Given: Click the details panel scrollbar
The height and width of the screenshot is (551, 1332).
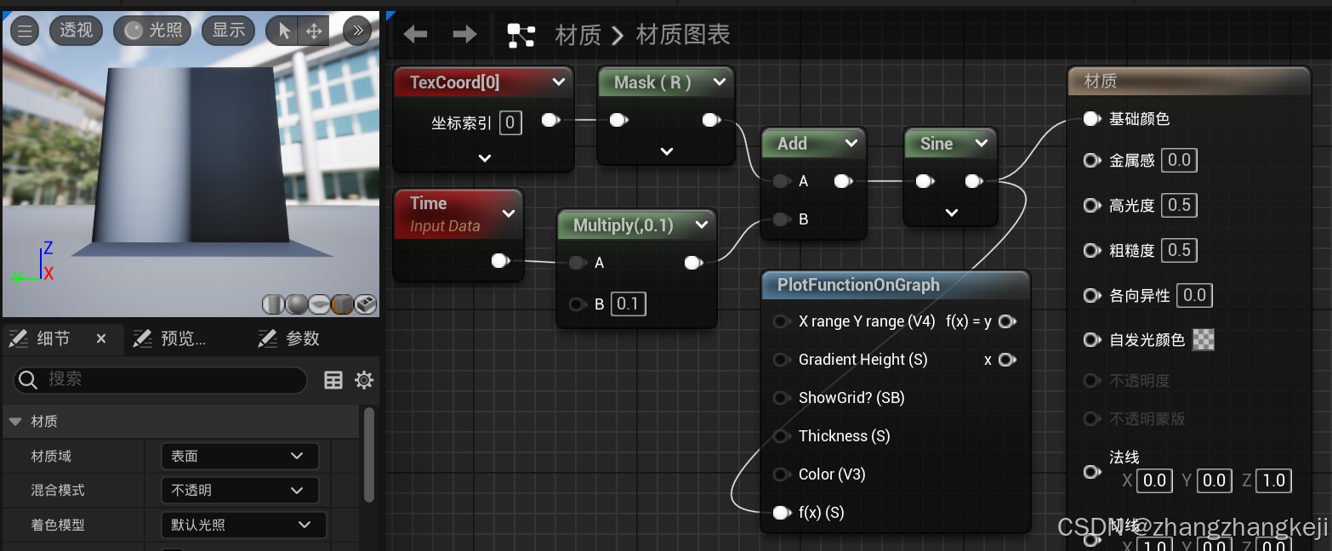Looking at the screenshot, I should 368,455.
